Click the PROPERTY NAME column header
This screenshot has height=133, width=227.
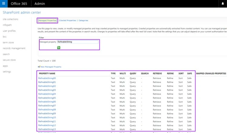(47, 73)
